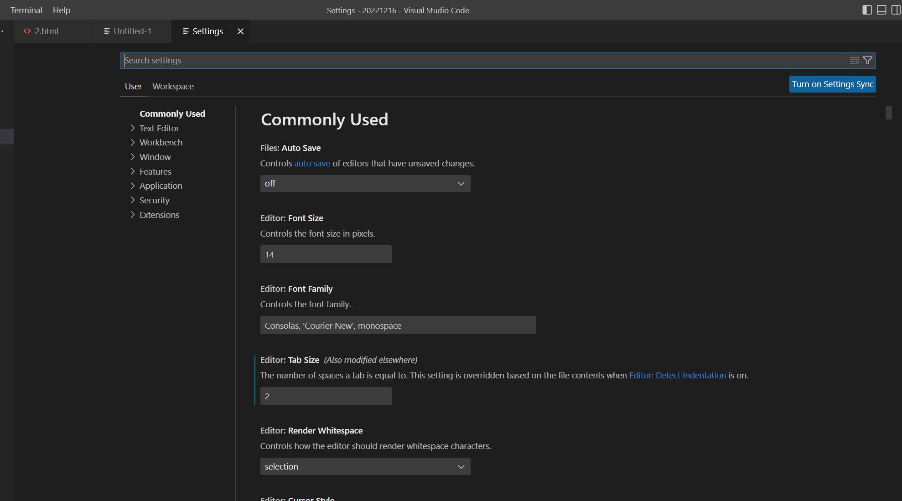The width and height of the screenshot is (902, 501).
Task: Follow the Editor: Detect Indentation link
Action: tap(677, 375)
